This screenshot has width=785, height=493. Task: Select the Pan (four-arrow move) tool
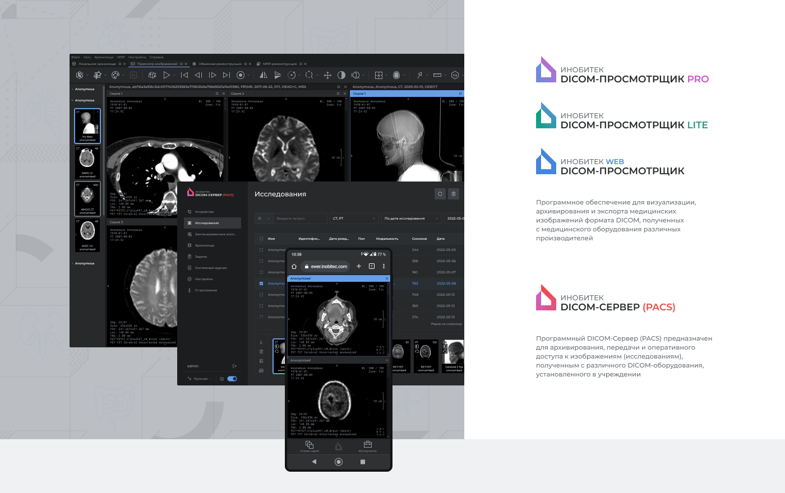point(327,75)
